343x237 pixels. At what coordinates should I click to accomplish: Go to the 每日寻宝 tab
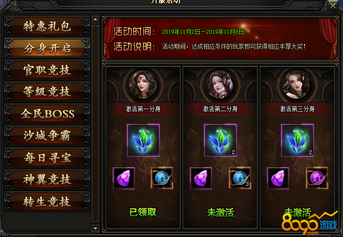tap(47, 158)
